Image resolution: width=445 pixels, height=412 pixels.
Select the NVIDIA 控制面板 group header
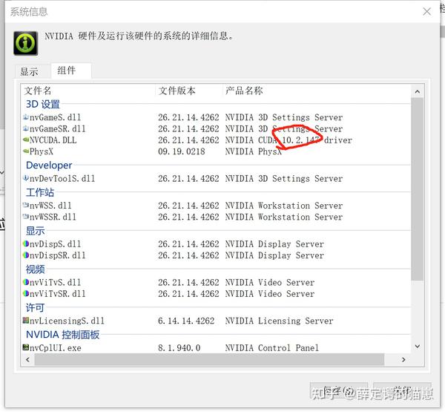pos(63,335)
